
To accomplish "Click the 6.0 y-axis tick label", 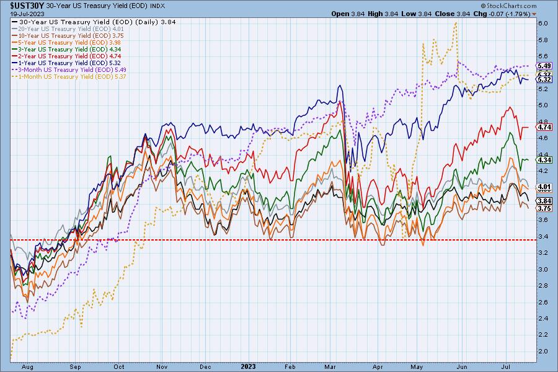I will (x=543, y=24).
